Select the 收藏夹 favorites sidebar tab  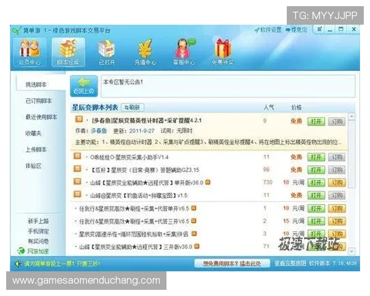33,133
